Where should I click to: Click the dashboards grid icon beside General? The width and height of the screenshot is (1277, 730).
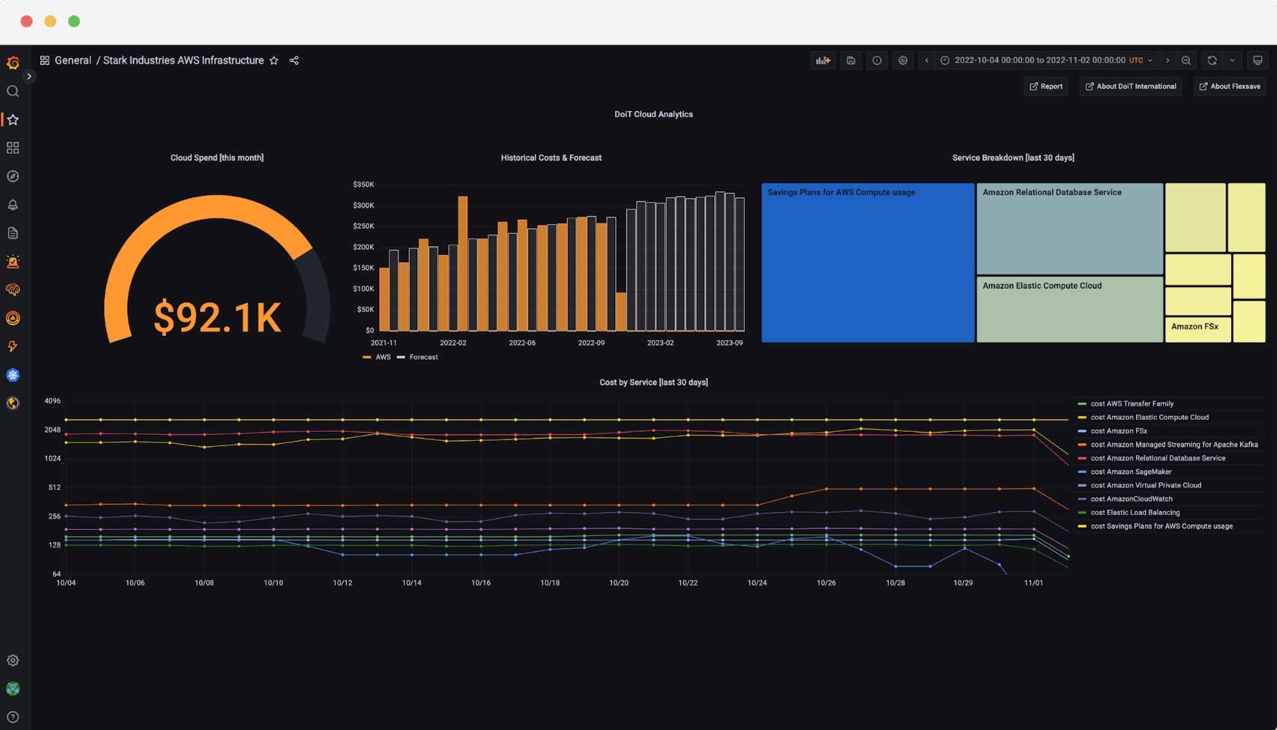click(x=45, y=61)
